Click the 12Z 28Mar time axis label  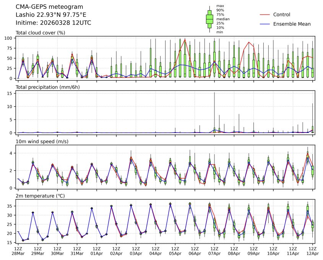tap(18, 251)
